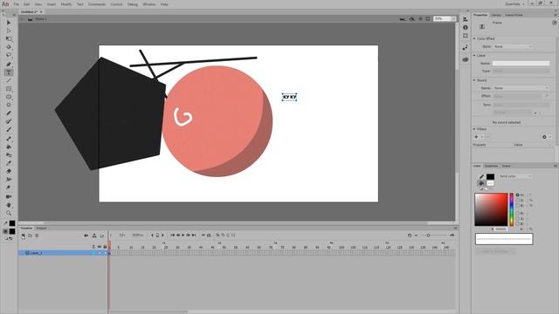559x314 pixels.
Task: Select the Eraser tool
Action: click(x=9, y=171)
